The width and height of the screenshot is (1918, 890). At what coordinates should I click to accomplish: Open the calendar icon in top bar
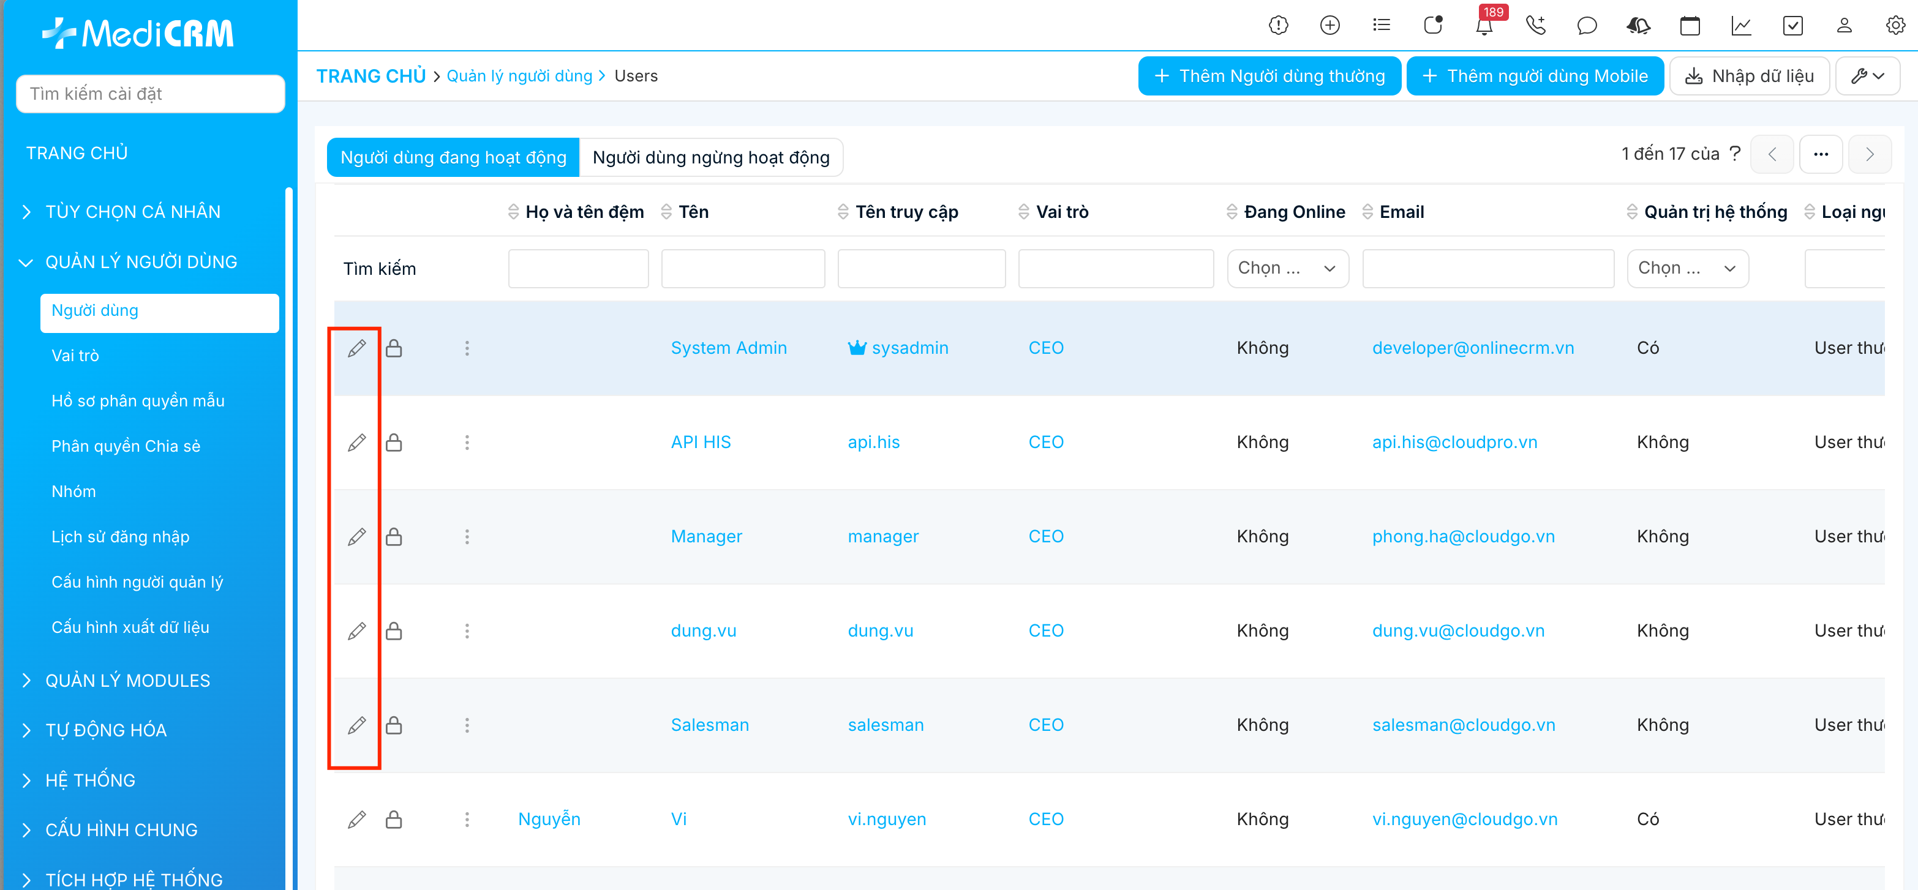pyautogui.click(x=1690, y=26)
